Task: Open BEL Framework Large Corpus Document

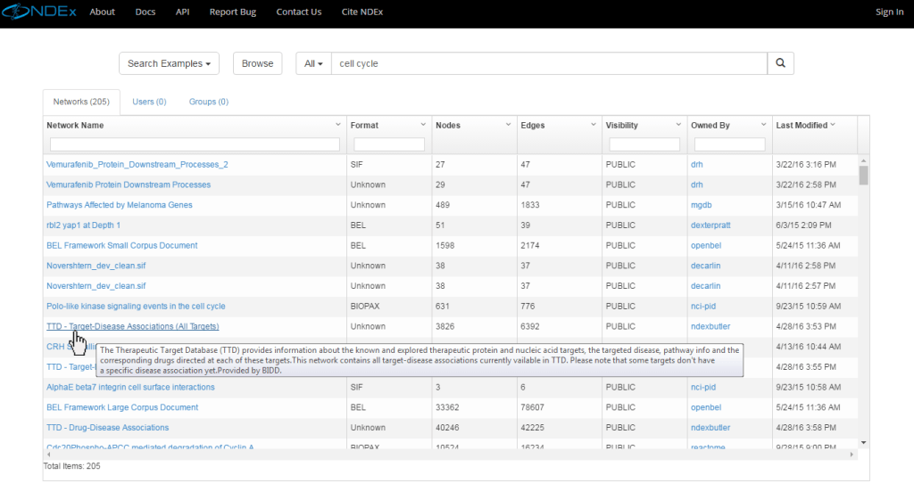Action: point(122,407)
